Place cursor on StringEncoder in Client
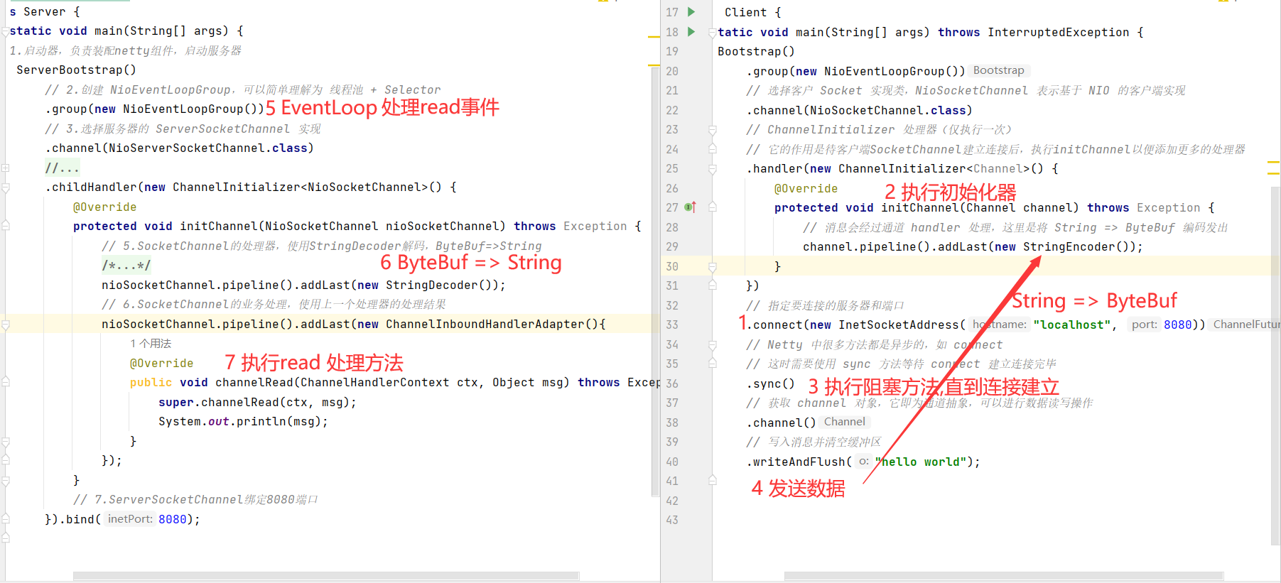 (x=1069, y=246)
